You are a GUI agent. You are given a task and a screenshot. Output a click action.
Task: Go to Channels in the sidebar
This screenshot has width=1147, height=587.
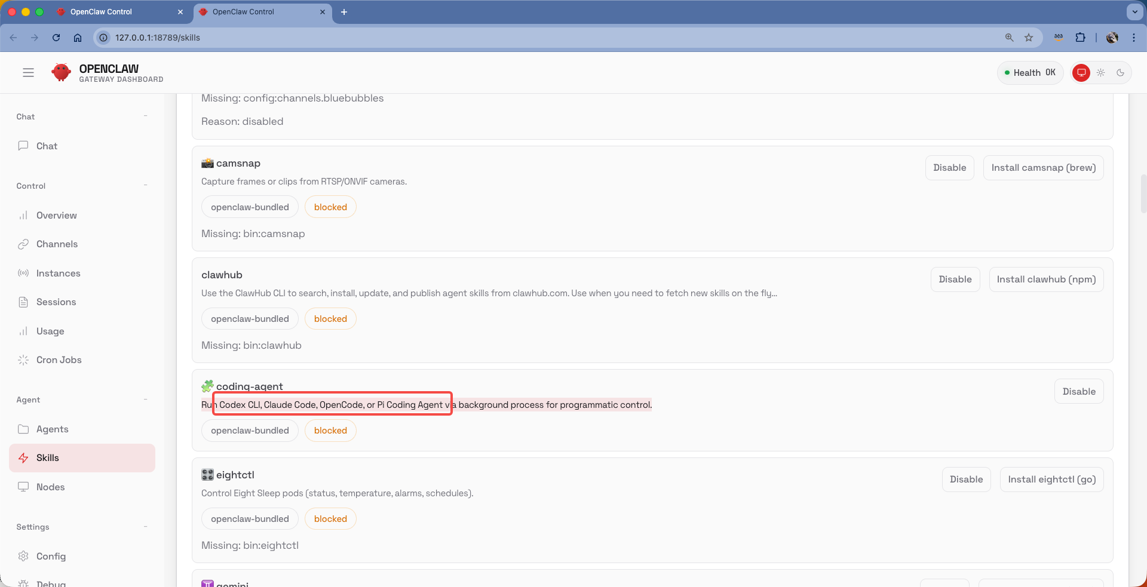click(x=57, y=244)
